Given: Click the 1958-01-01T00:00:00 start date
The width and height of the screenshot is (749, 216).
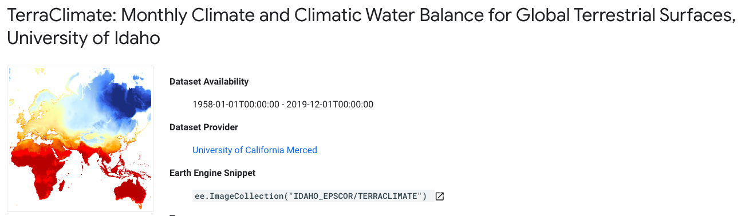Looking at the screenshot, I should (235, 104).
